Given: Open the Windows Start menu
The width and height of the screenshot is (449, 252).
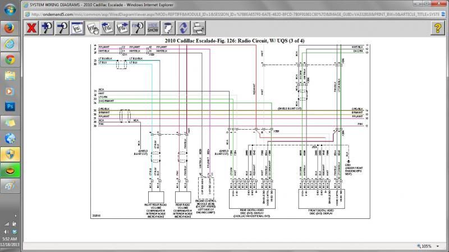Looking at the screenshot, I should [x=10, y=10].
